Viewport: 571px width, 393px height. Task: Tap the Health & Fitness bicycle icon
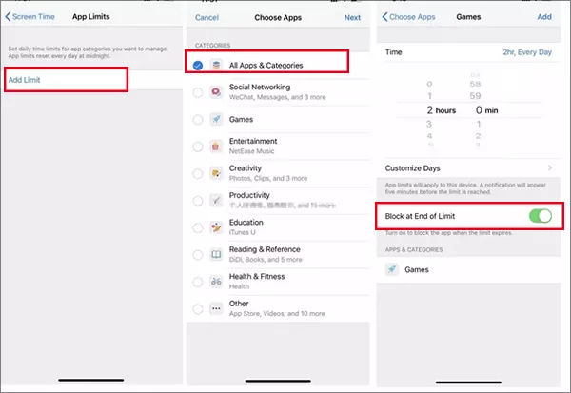(217, 282)
